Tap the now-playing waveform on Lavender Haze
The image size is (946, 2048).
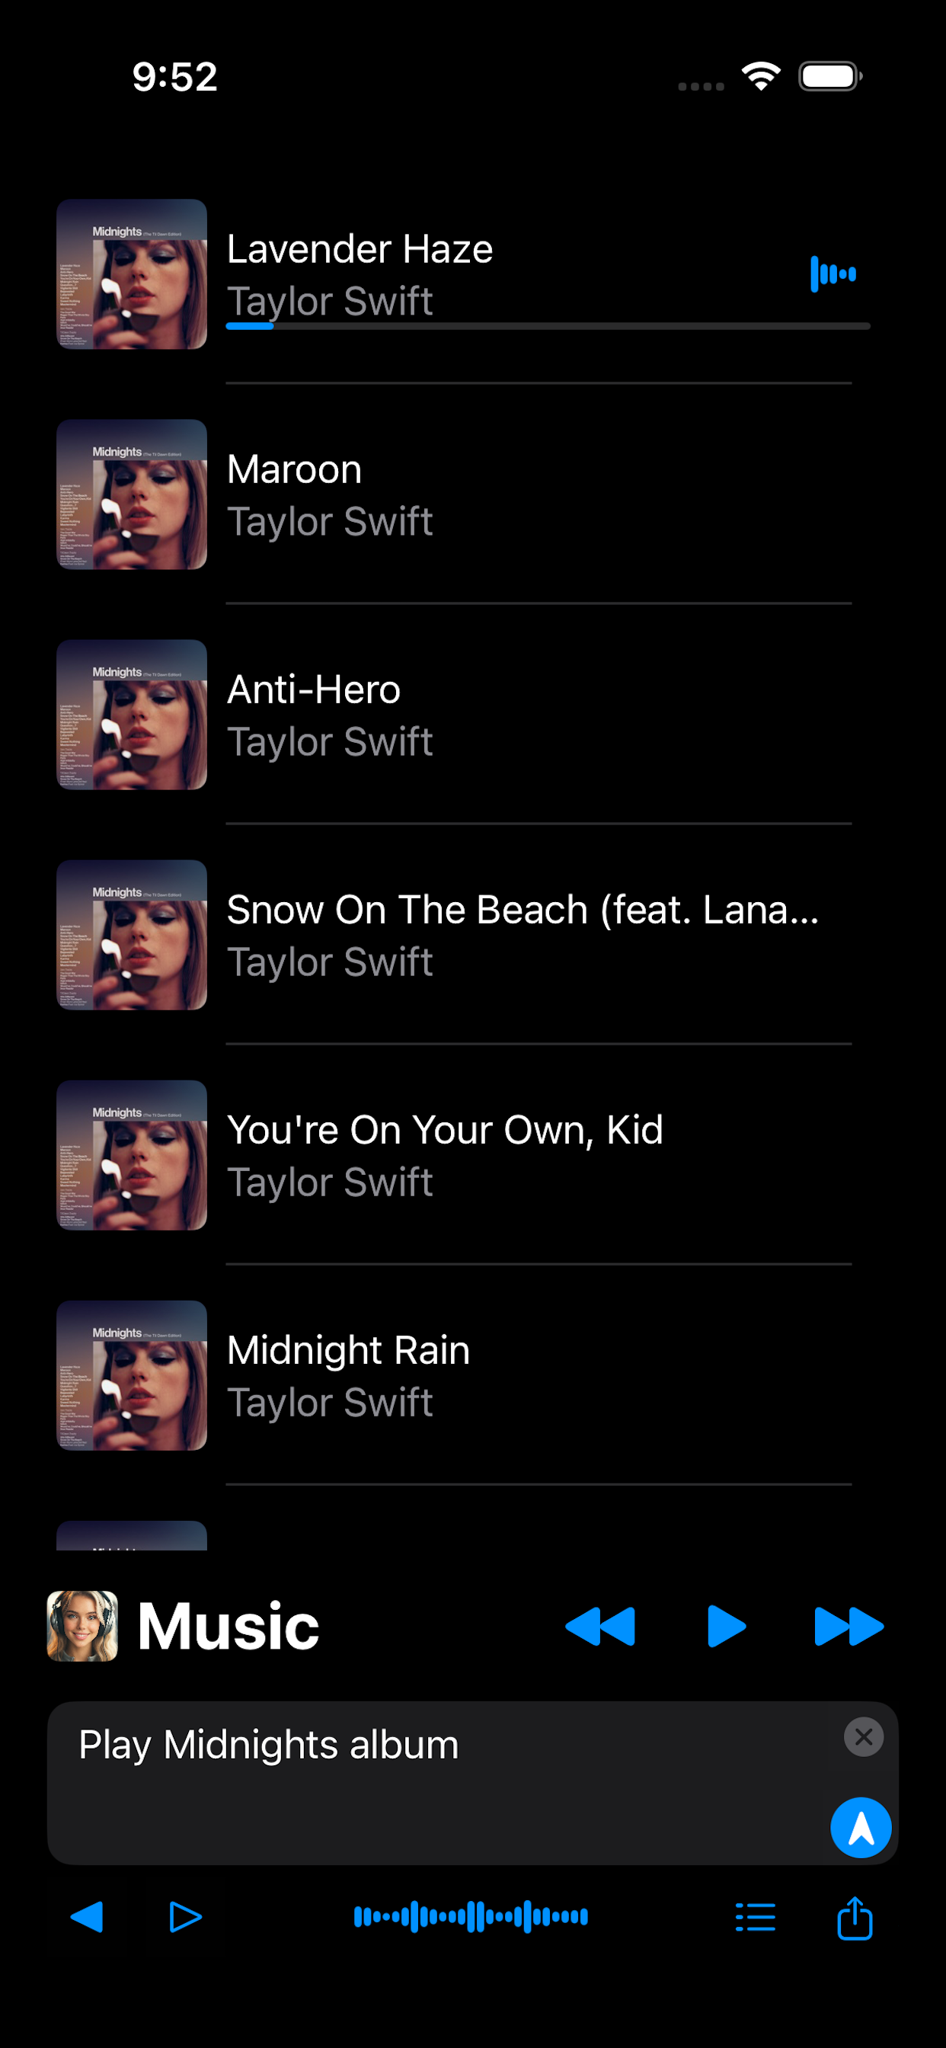pyautogui.click(x=833, y=274)
